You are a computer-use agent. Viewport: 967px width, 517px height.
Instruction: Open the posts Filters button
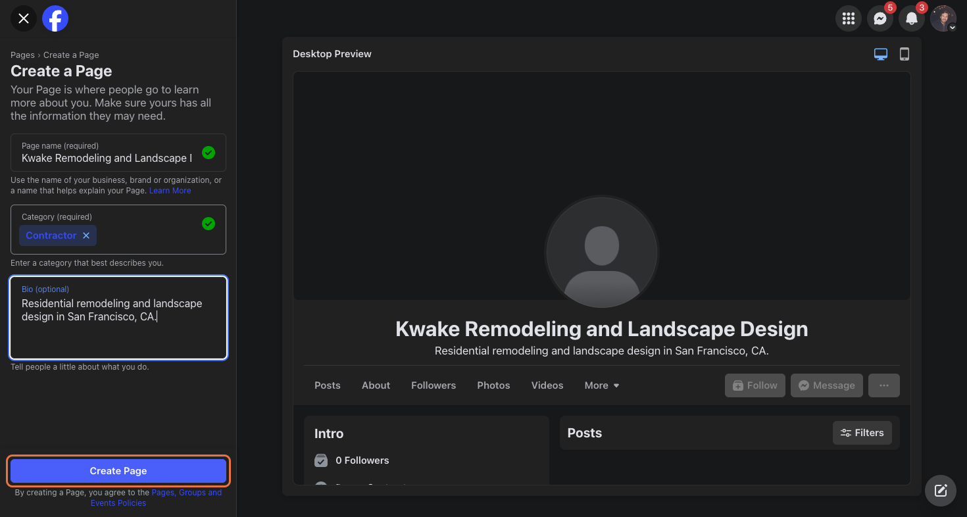point(862,433)
